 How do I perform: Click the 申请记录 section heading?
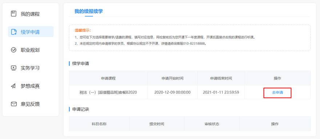click(81, 110)
